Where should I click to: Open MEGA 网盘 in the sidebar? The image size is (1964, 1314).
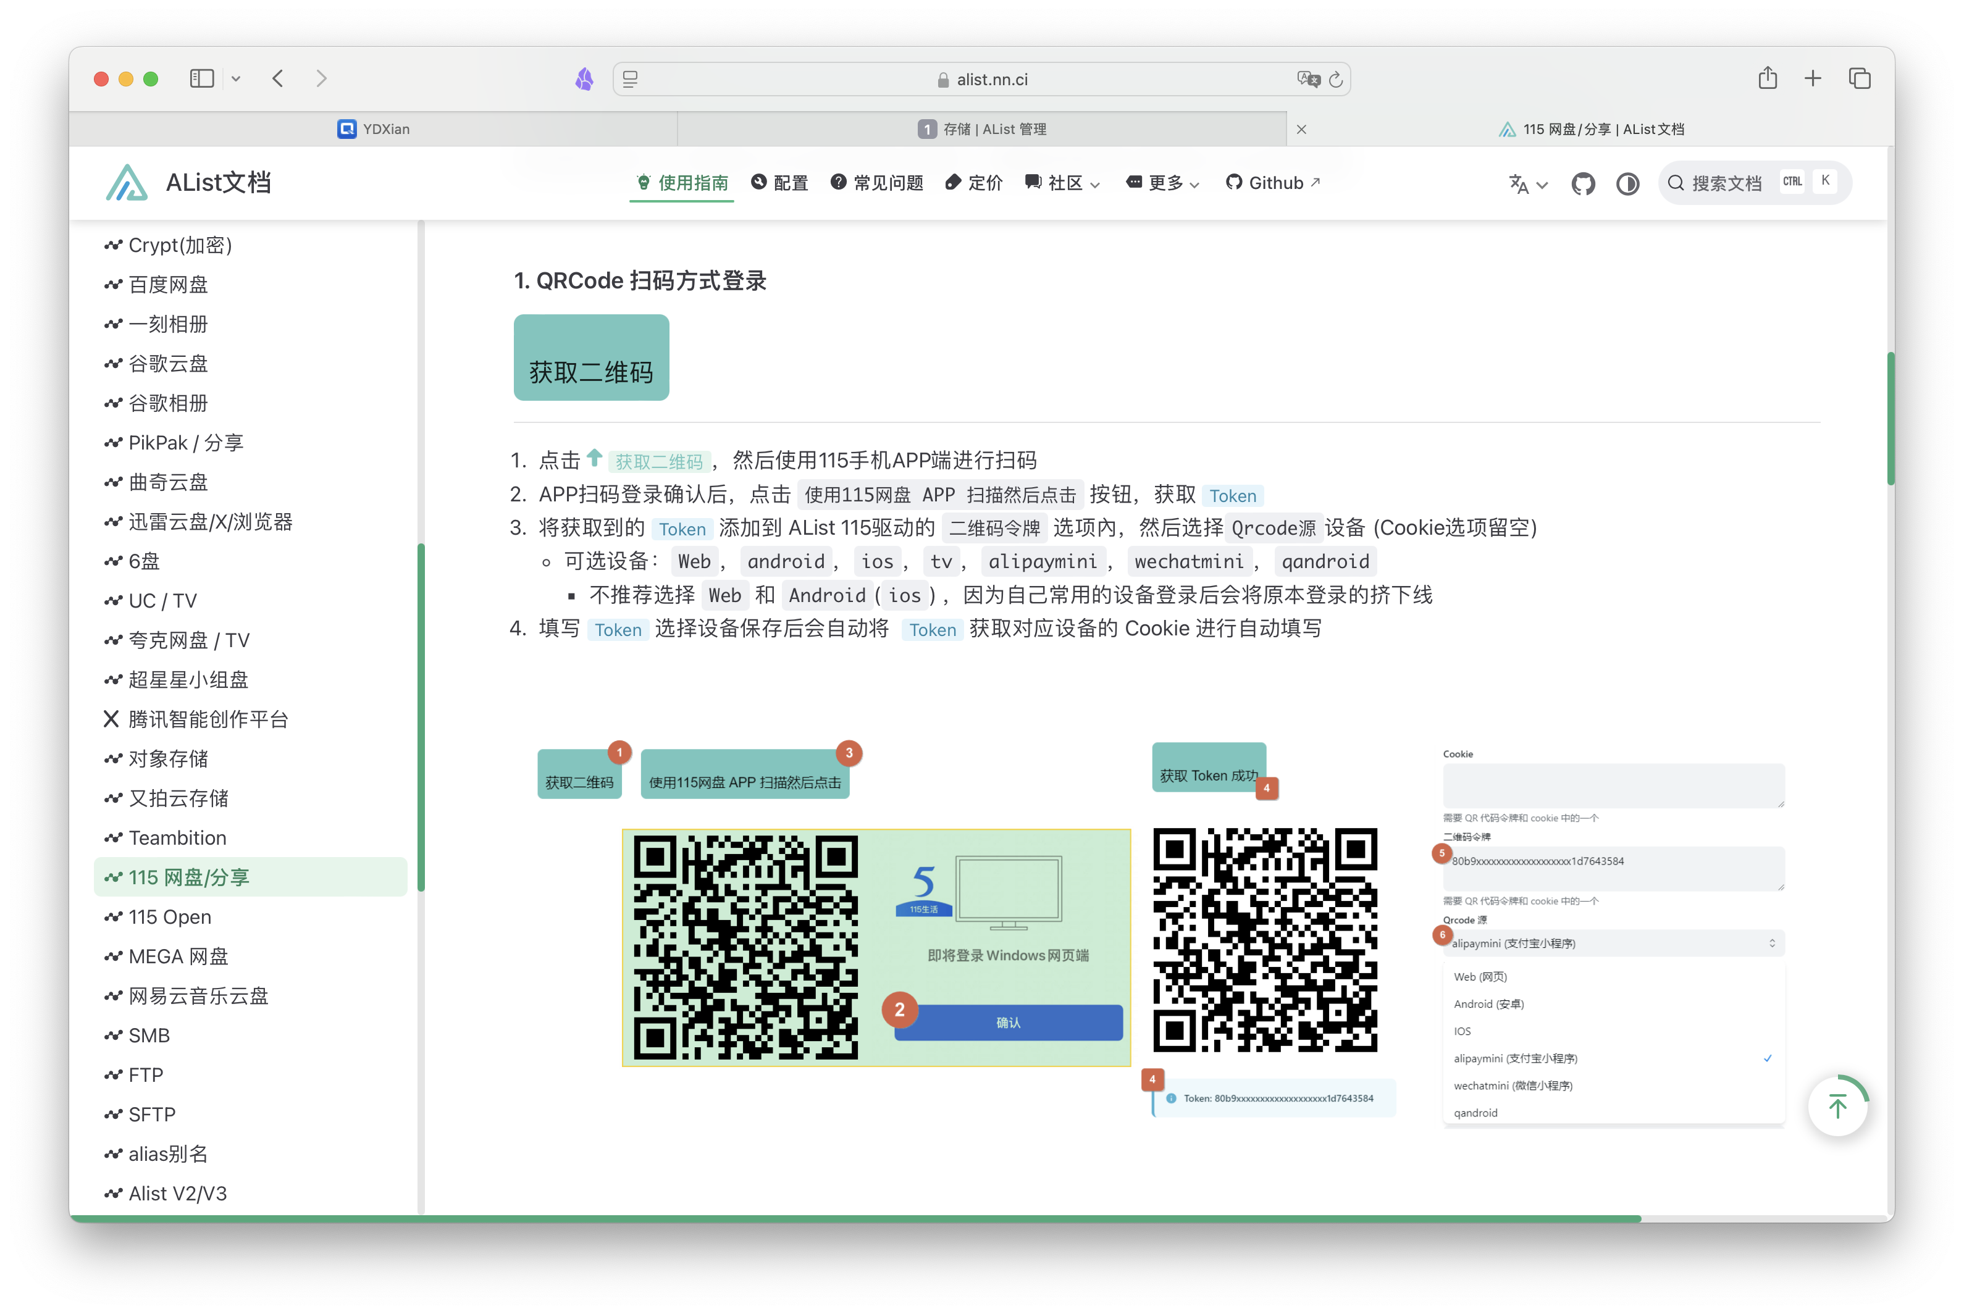pos(250,956)
